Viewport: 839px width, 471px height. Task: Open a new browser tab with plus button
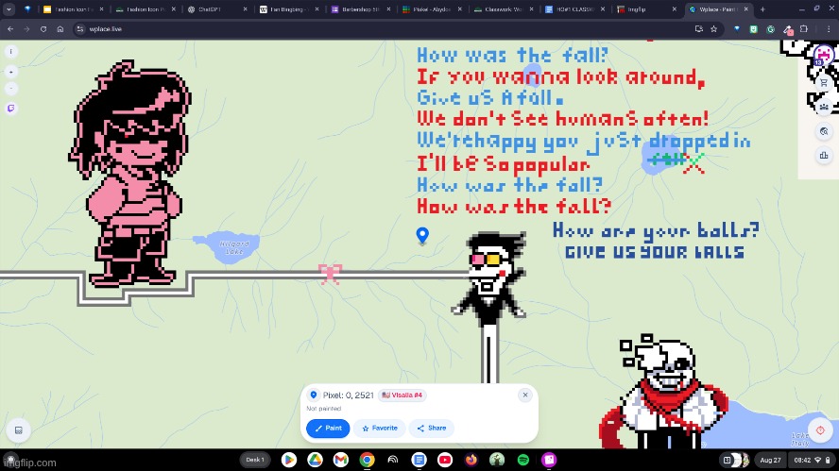pos(763,9)
